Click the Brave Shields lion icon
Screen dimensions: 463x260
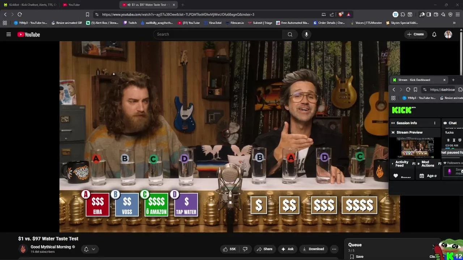[x=341, y=14]
